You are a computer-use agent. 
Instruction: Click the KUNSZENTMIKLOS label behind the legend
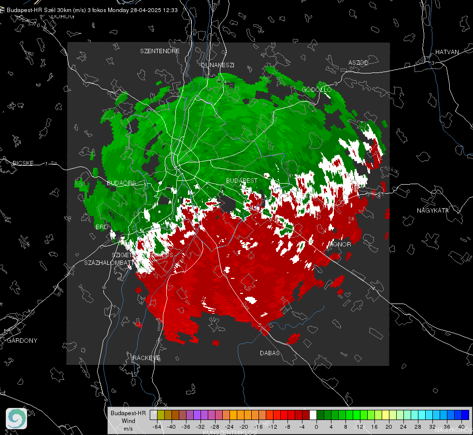pos(230,433)
